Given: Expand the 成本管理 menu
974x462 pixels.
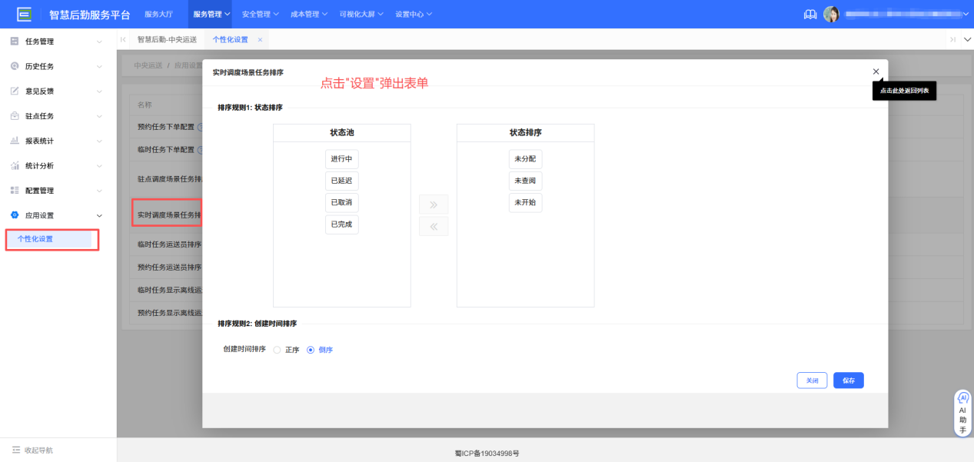Looking at the screenshot, I should tap(306, 13).
